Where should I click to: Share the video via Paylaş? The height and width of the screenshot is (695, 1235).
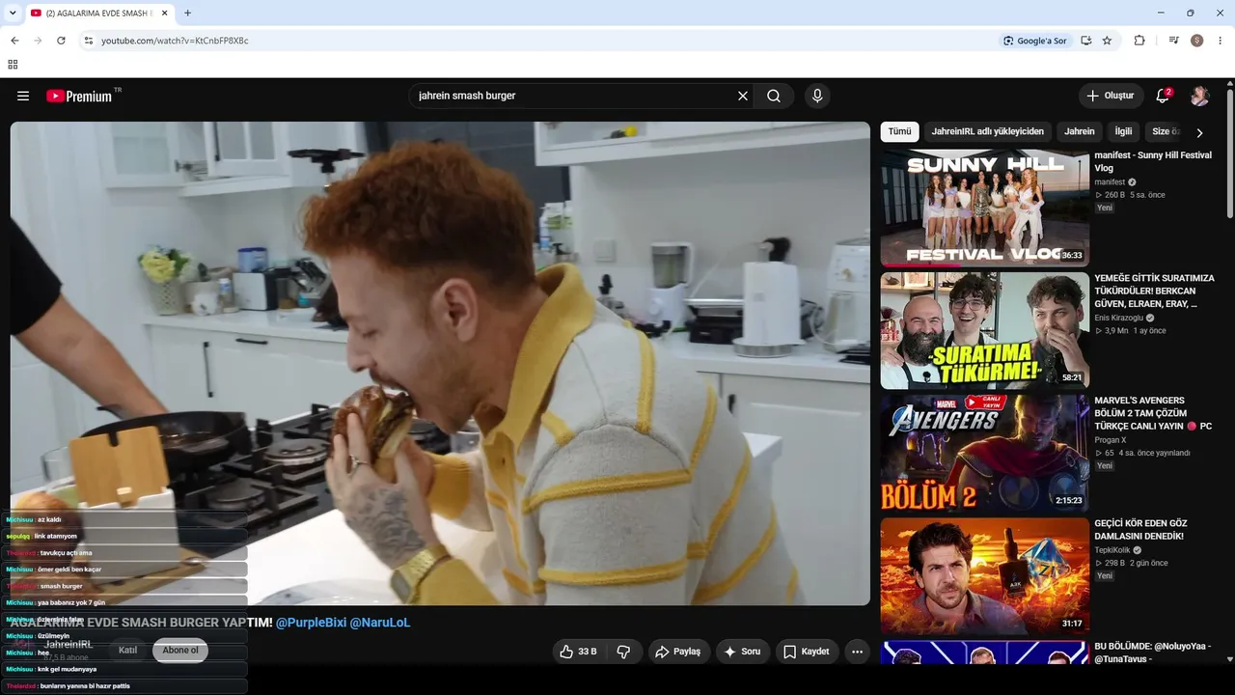(679, 652)
